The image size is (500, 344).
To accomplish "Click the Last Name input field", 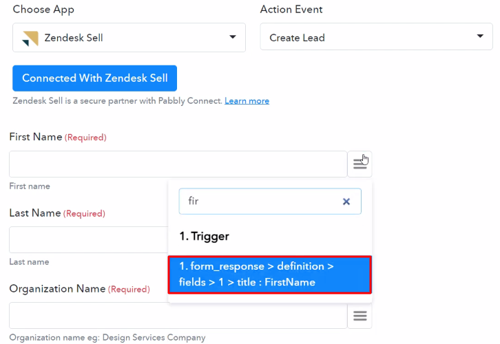I will click(x=89, y=240).
